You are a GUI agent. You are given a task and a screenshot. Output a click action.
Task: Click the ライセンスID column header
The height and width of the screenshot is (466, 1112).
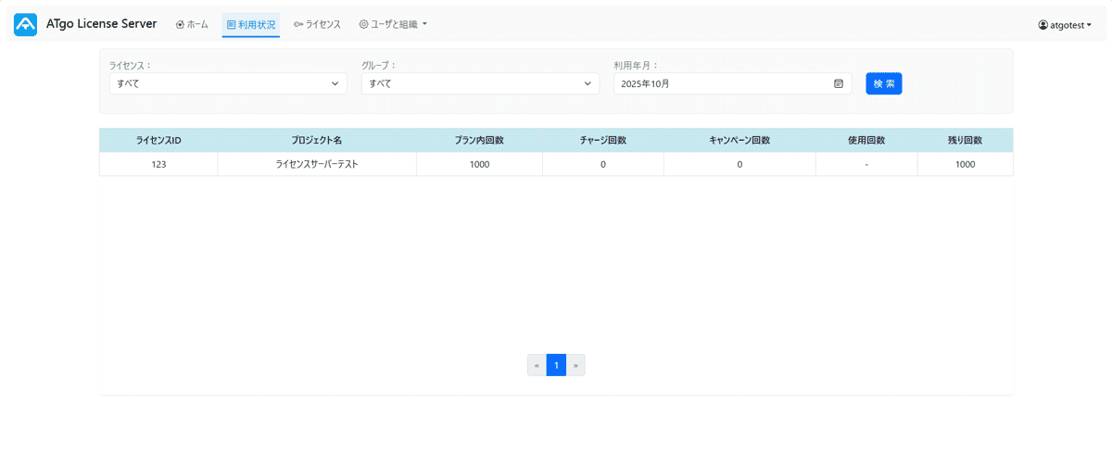(158, 140)
